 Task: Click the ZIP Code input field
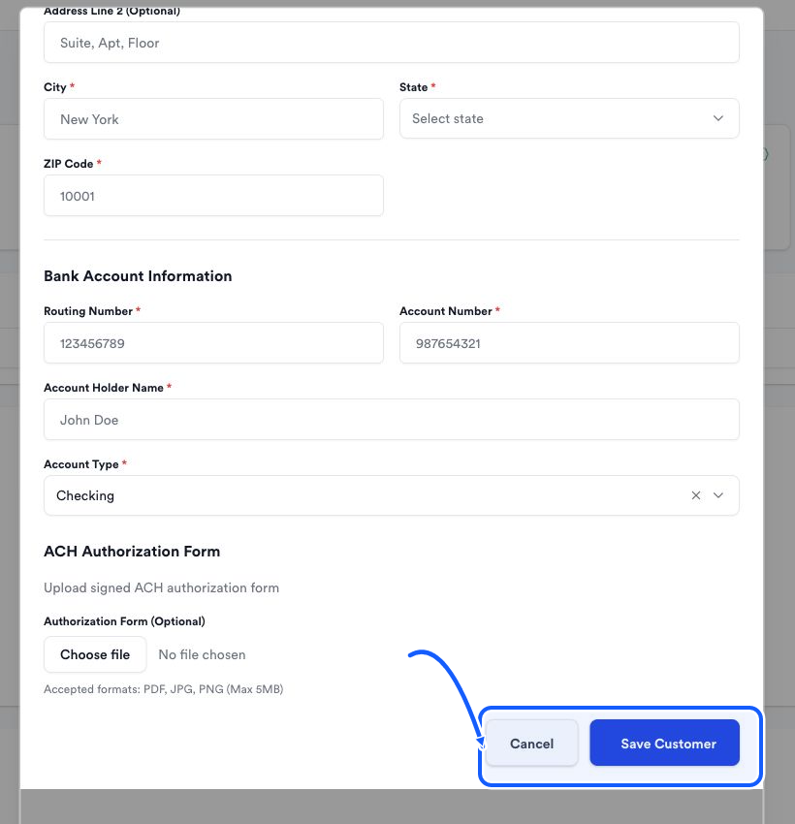(x=213, y=196)
